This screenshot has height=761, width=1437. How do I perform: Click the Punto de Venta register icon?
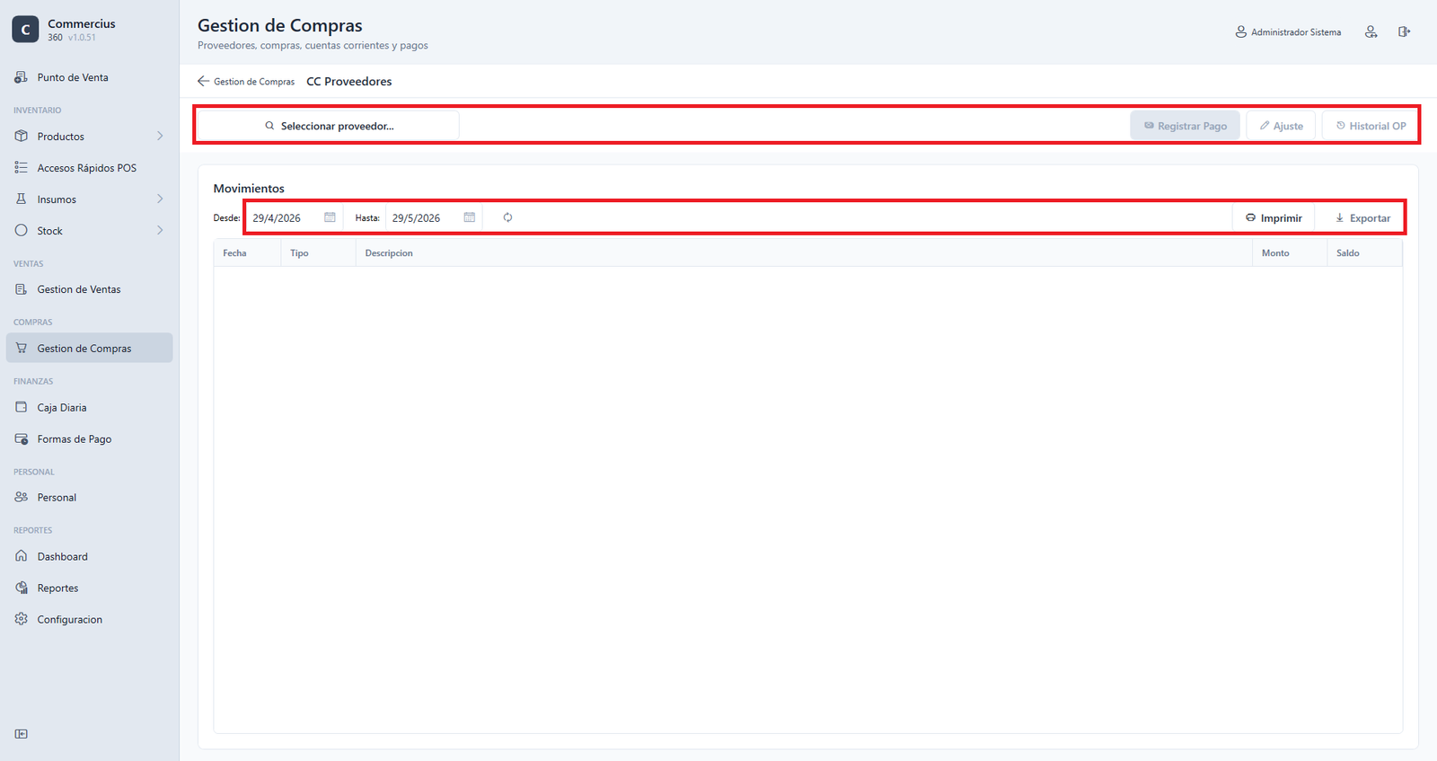click(x=22, y=77)
